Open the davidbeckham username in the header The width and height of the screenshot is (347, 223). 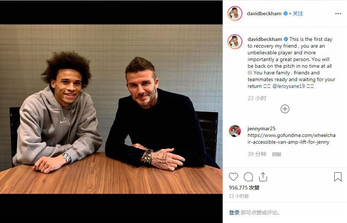click(x=264, y=13)
